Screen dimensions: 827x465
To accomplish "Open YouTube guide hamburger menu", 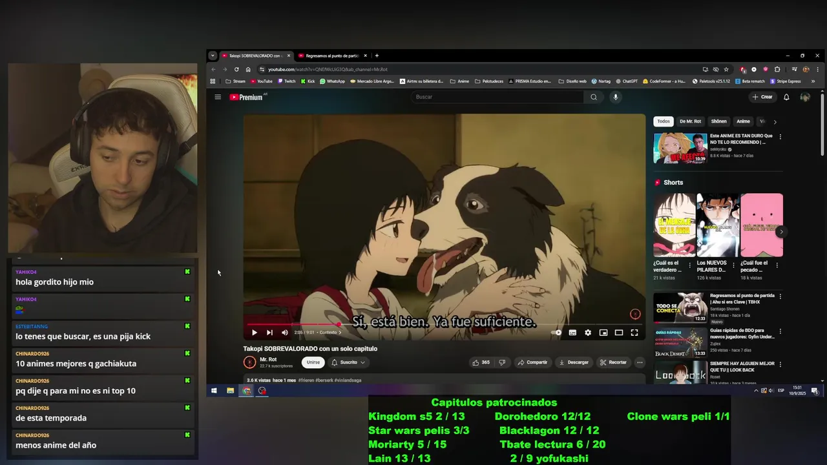I will point(218,97).
